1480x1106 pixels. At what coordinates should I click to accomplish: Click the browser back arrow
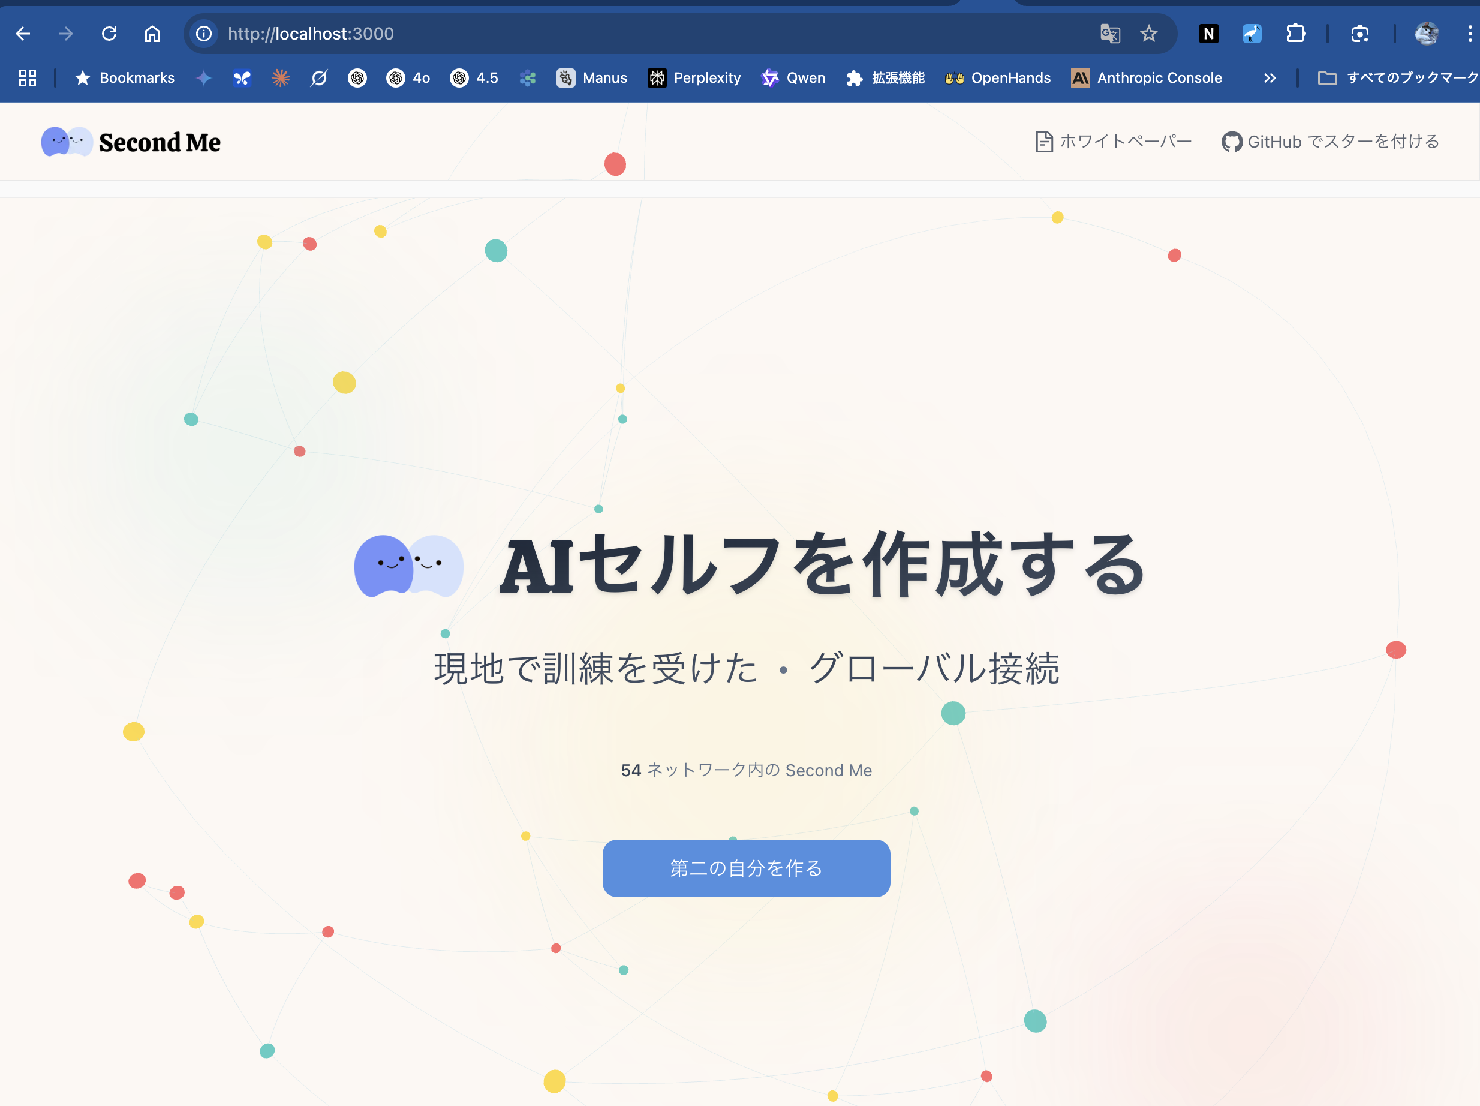(x=23, y=34)
